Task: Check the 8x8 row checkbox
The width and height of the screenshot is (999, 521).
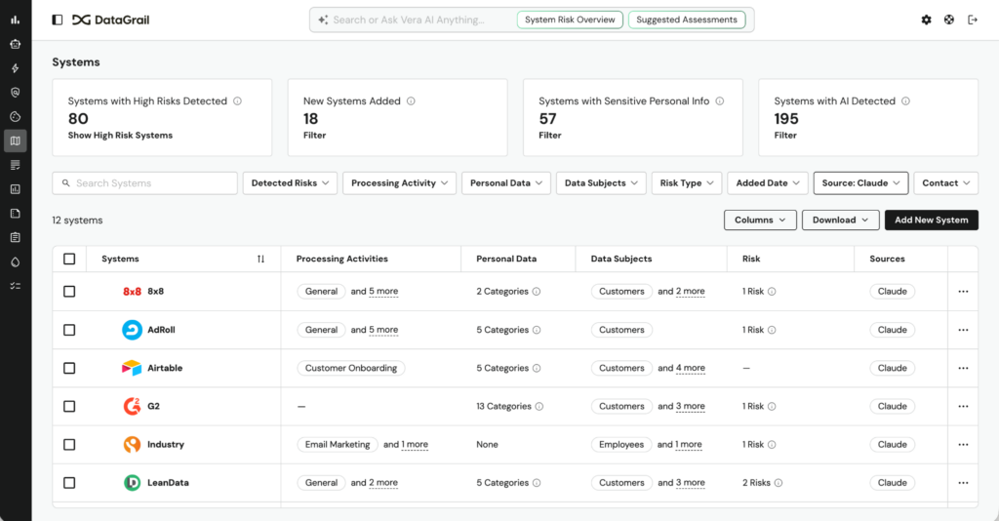Action: [x=69, y=291]
